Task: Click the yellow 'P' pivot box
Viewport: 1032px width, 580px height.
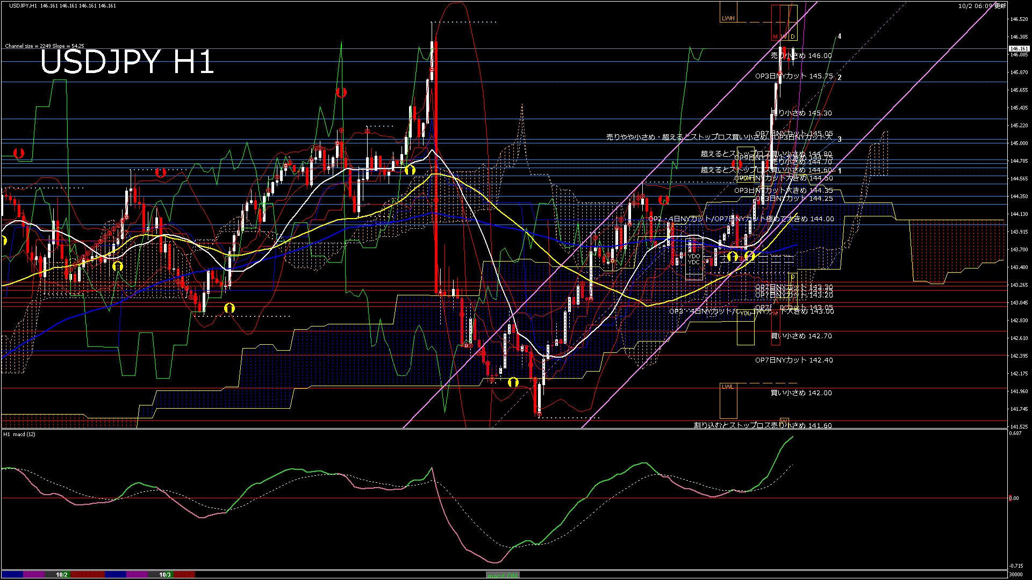Action: coord(792,277)
